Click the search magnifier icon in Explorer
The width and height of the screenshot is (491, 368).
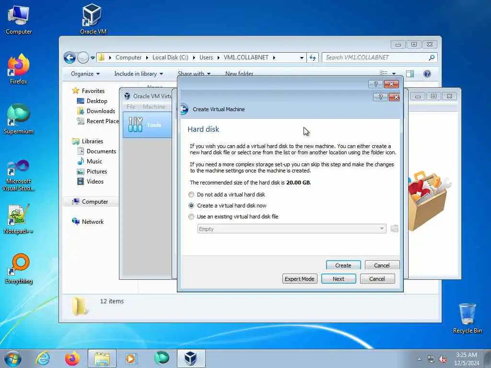(x=432, y=57)
